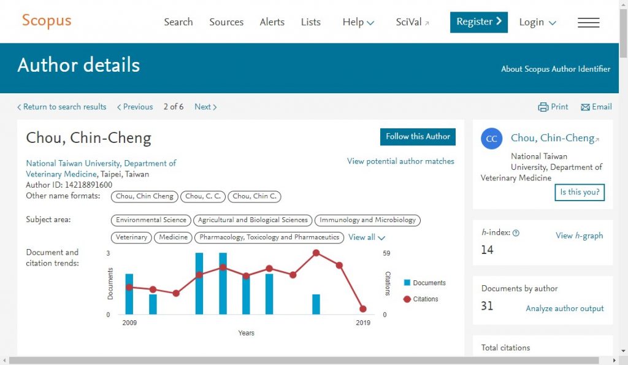Click the Author details page heading
The image size is (628, 365).
(x=78, y=65)
